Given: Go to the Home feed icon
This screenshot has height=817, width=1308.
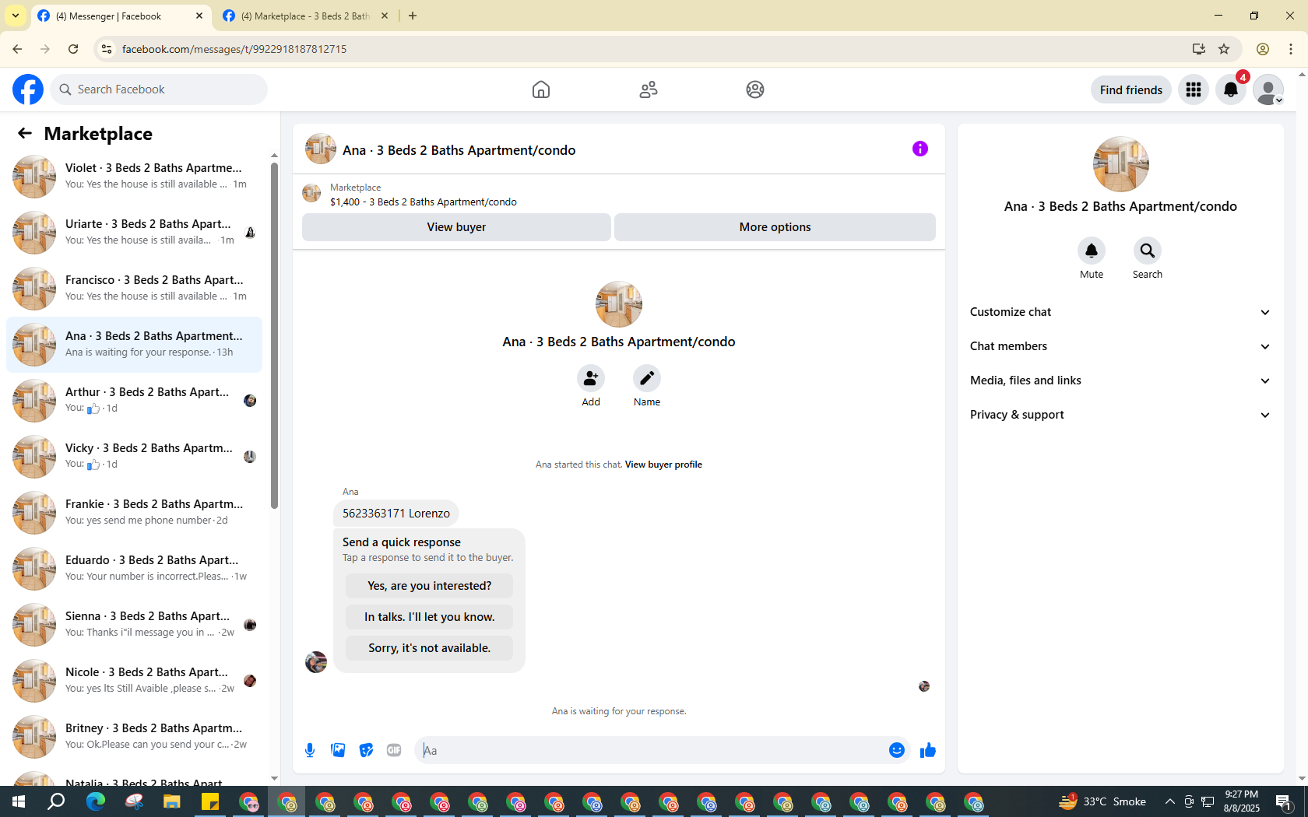Looking at the screenshot, I should [x=541, y=89].
